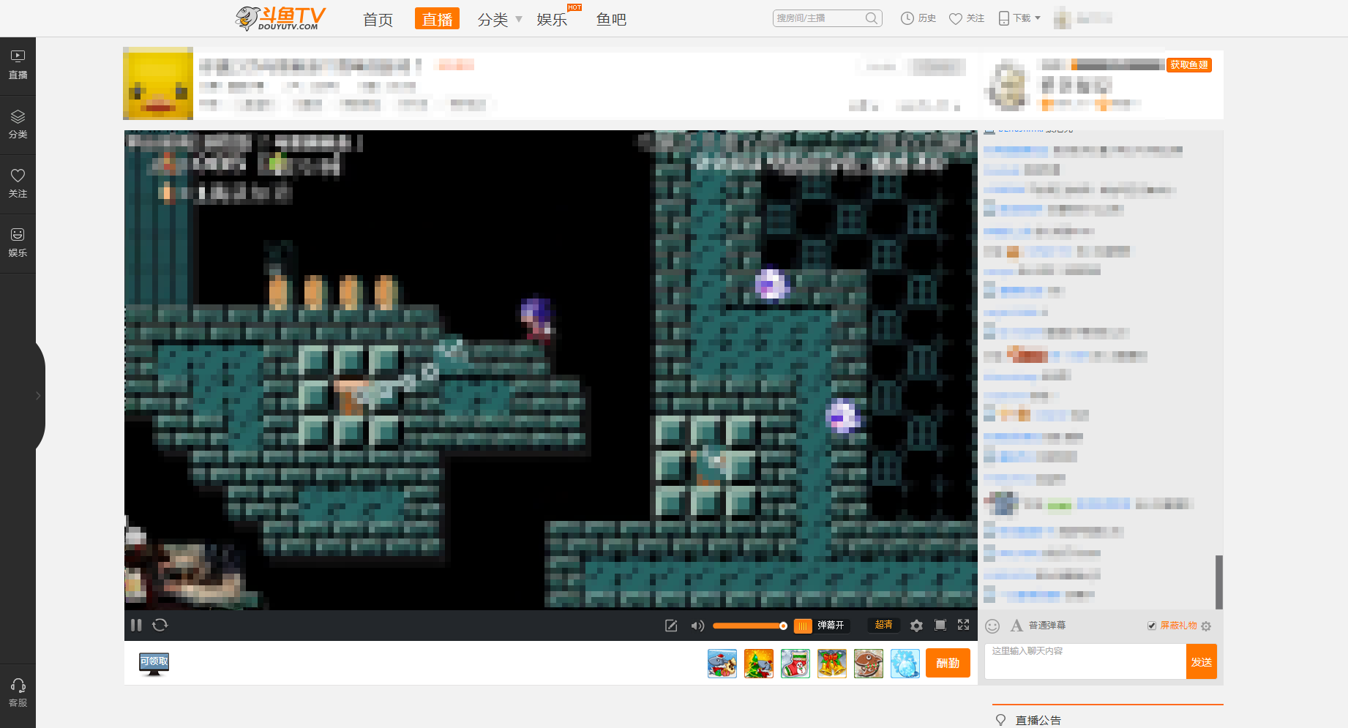Click the 发送 send button
1348x728 pixels.
1202,661
